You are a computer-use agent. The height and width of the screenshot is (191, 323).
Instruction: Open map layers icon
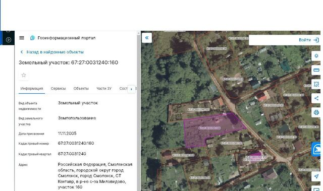tap(316, 56)
